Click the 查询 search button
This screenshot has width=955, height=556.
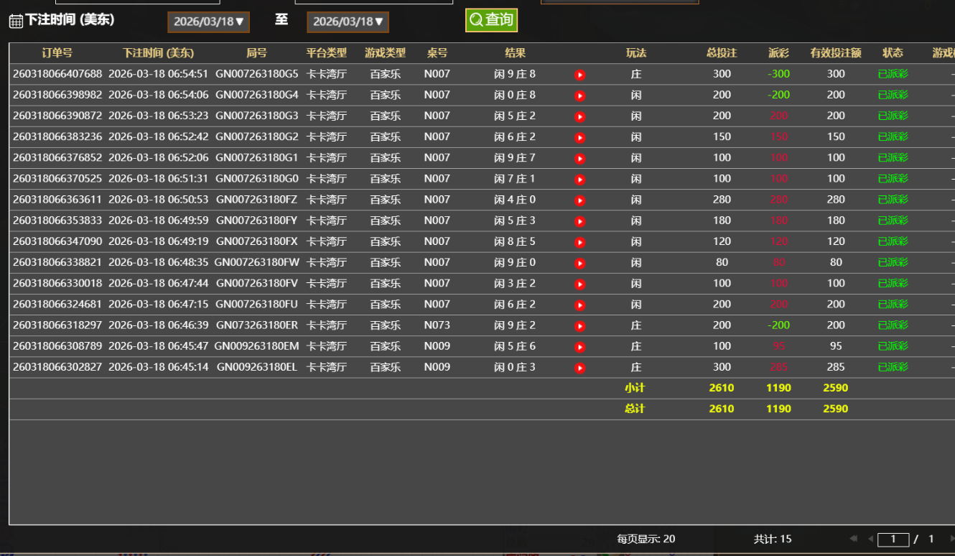pyautogui.click(x=491, y=20)
